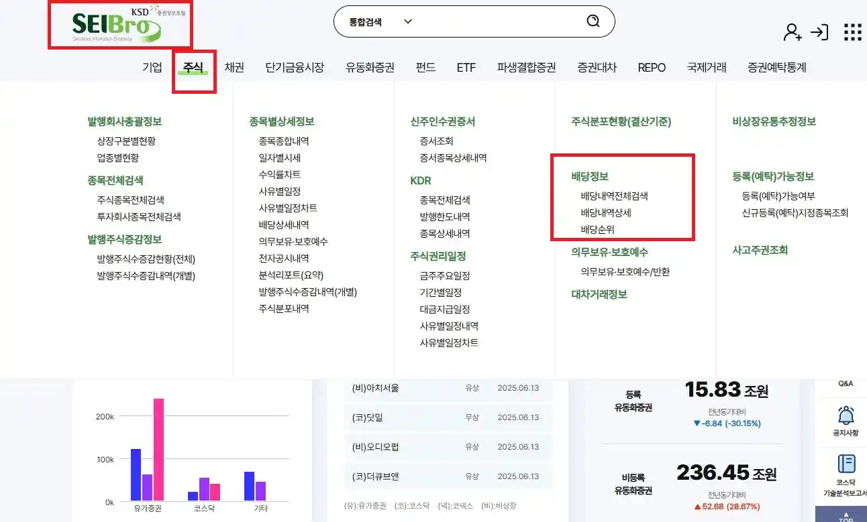Click the (비)아치서울 list row

coord(448,388)
